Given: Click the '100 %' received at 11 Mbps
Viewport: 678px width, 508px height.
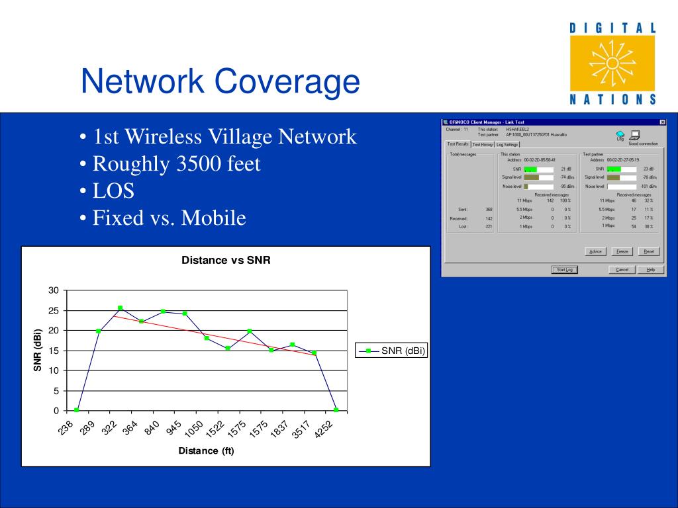Looking at the screenshot, I should click(x=565, y=201).
